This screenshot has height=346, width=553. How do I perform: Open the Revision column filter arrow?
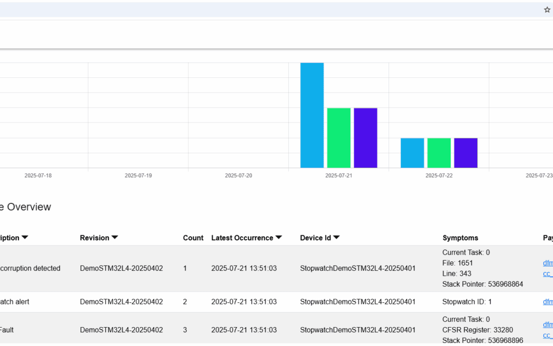click(115, 237)
